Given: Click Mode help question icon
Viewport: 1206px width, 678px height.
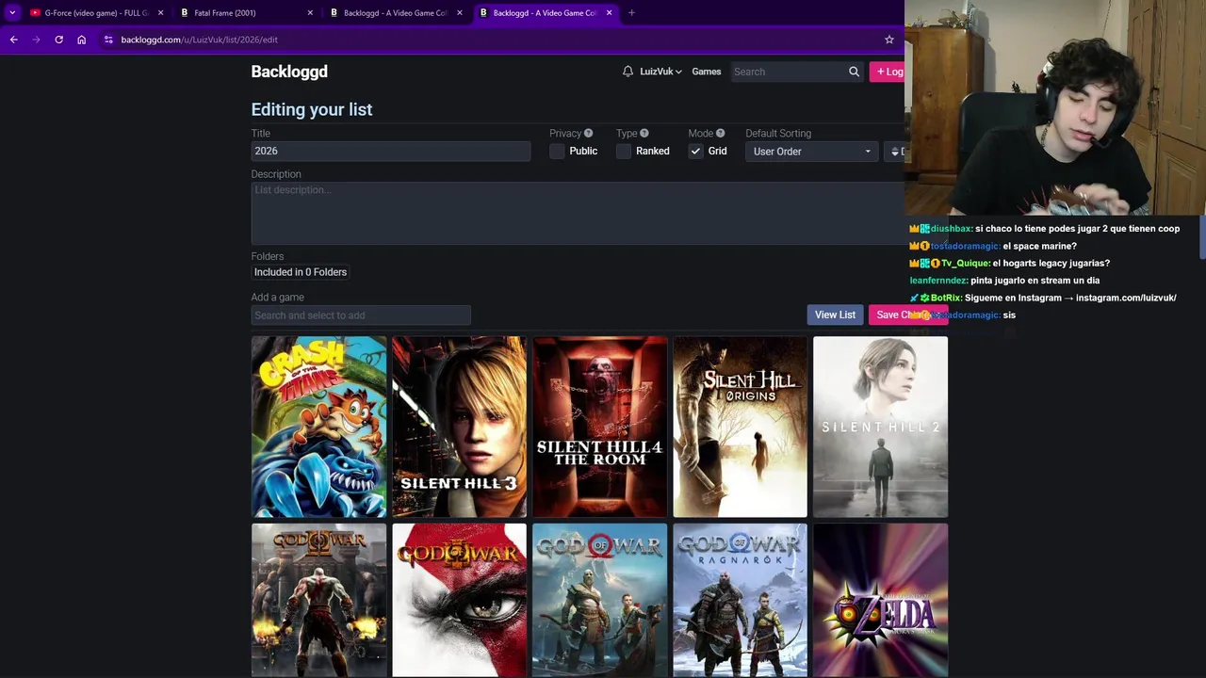Looking at the screenshot, I should [x=720, y=134].
